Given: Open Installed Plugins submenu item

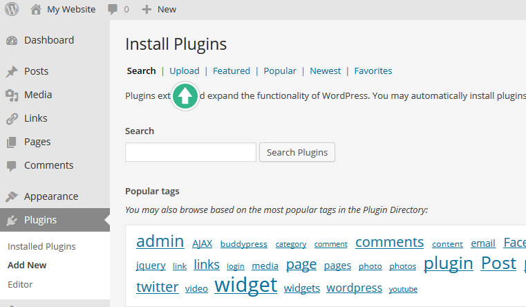Looking at the screenshot, I should pyautogui.click(x=41, y=246).
